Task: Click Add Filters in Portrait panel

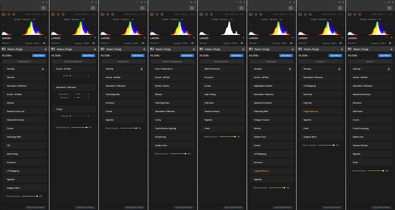Action: [x=335, y=56]
